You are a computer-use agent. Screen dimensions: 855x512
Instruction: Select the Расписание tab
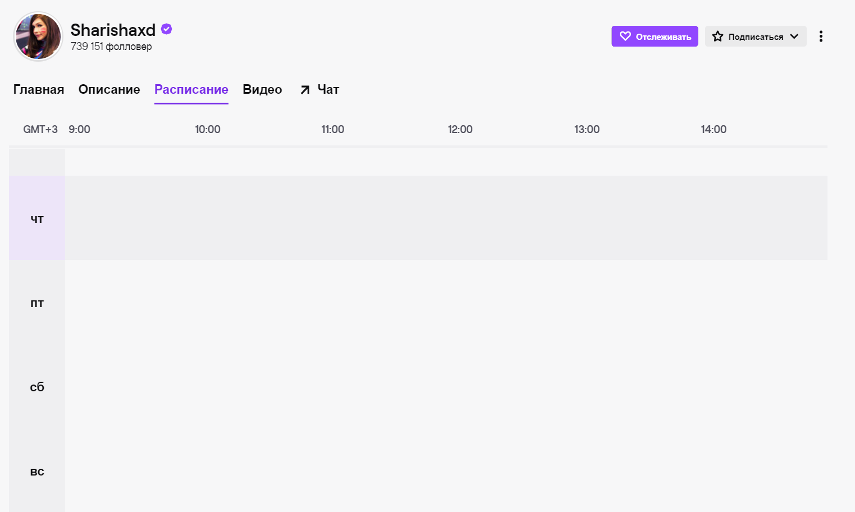191,90
